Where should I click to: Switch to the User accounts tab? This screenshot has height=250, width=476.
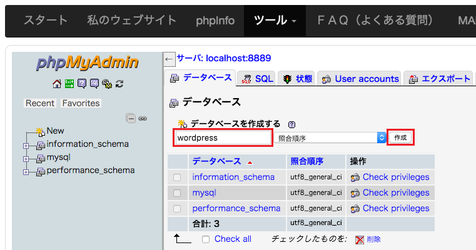(x=360, y=79)
